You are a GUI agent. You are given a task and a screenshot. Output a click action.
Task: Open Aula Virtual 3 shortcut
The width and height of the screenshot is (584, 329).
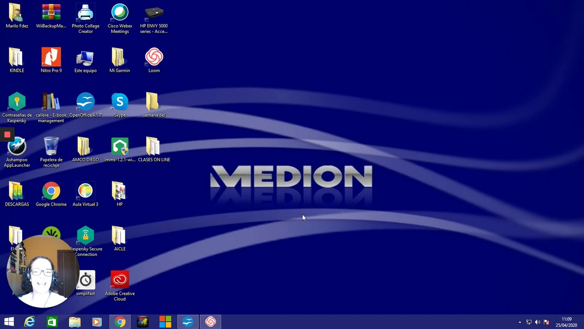(x=85, y=194)
